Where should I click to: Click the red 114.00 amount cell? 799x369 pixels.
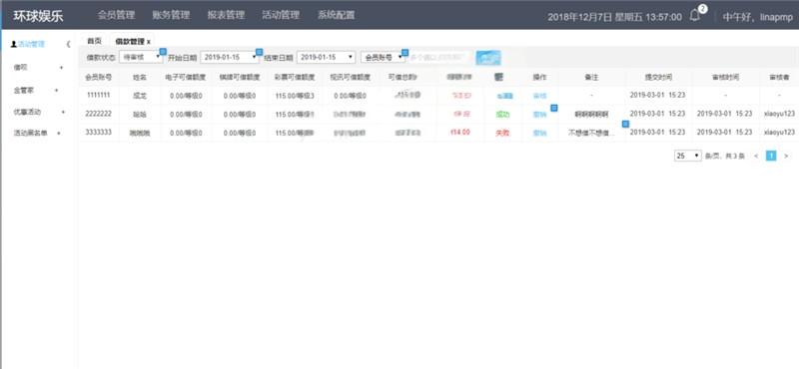pyautogui.click(x=459, y=133)
